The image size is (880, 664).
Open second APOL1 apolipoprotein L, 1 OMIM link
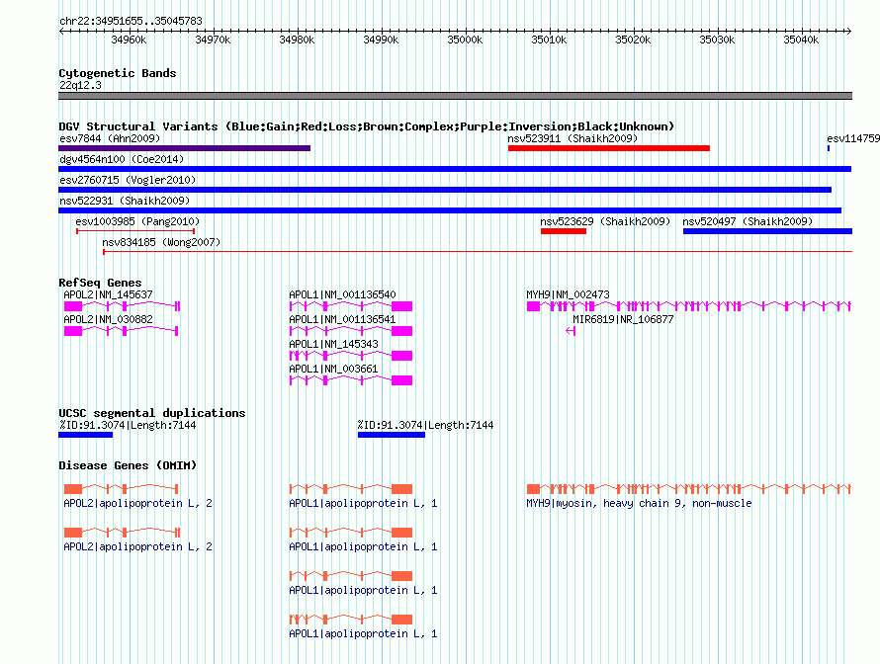click(363, 546)
